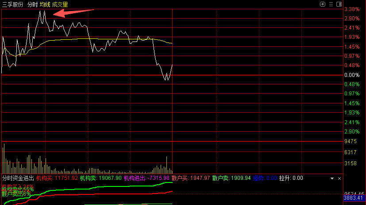The image size is (366, 205).
Task: Click the red arrow annotation near price peak
Action: [x=73, y=12]
